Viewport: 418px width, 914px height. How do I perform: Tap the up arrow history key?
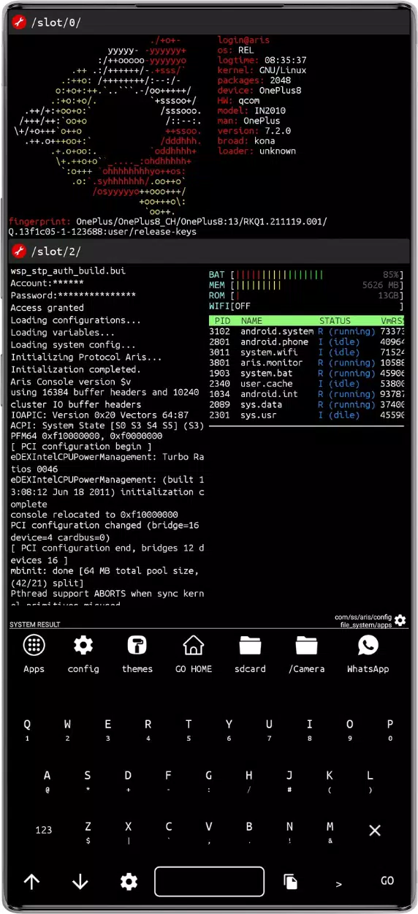pyautogui.click(x=31, y=882)
